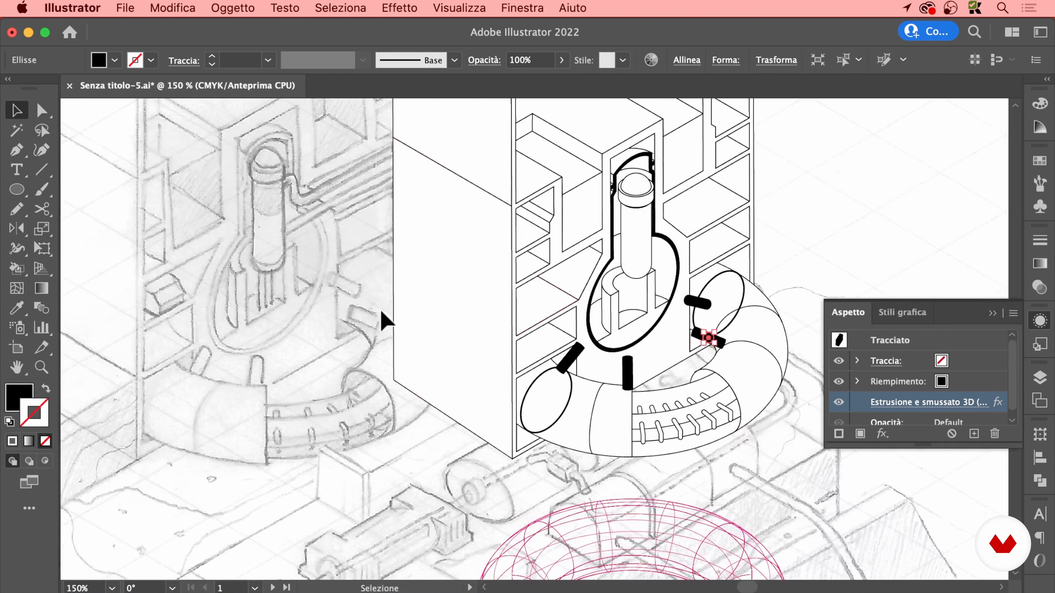Select the Mesh tool
The width and height of the screenshot is (1055, 593).
[16, 288]
